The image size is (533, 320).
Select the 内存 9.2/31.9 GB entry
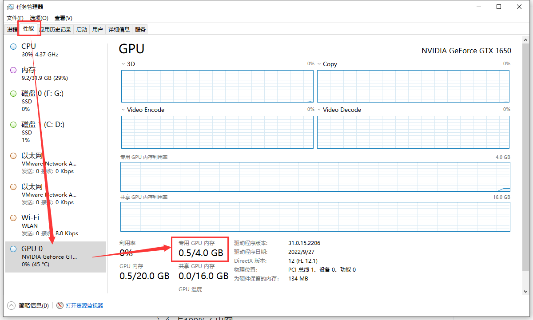pyautogui.click(x=56, y=74)
